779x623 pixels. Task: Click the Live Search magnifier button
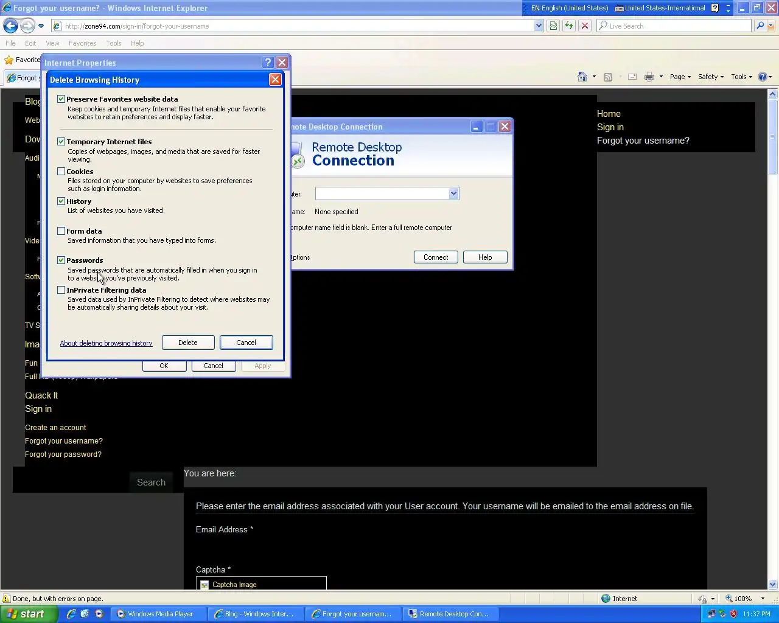pos(760,26)
